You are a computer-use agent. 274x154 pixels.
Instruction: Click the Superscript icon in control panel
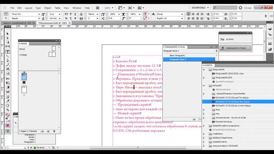click(71, 14)
